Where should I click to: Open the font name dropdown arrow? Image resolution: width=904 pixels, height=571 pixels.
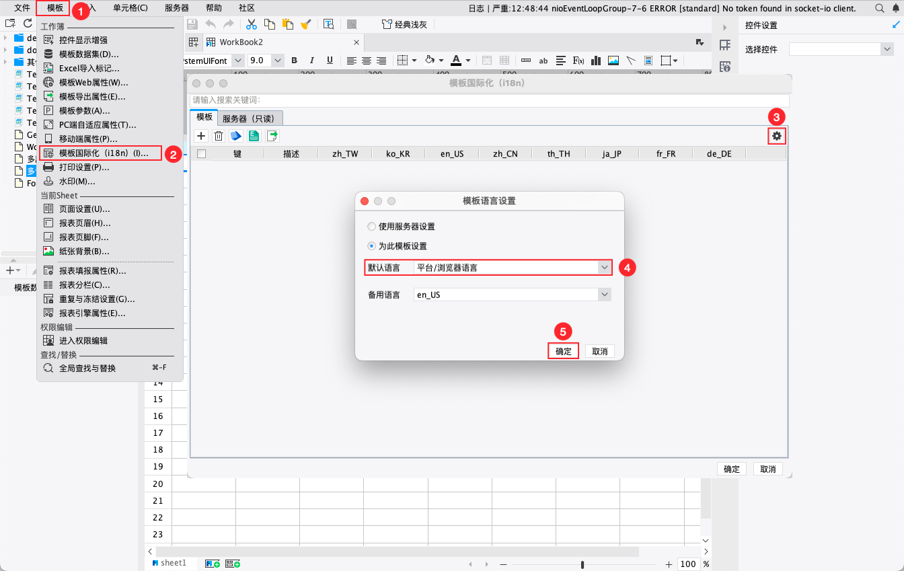click(237, 61)
